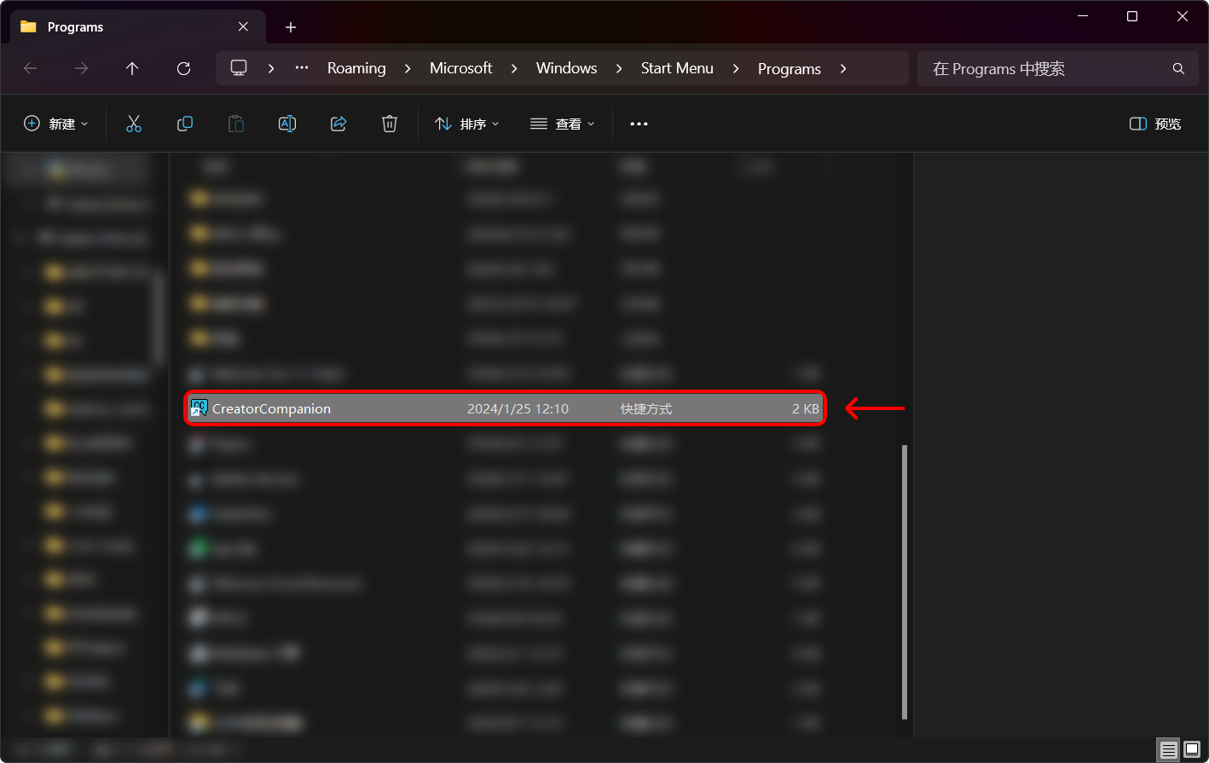
Task: Refresh the current folder
Action: (183, 68)
